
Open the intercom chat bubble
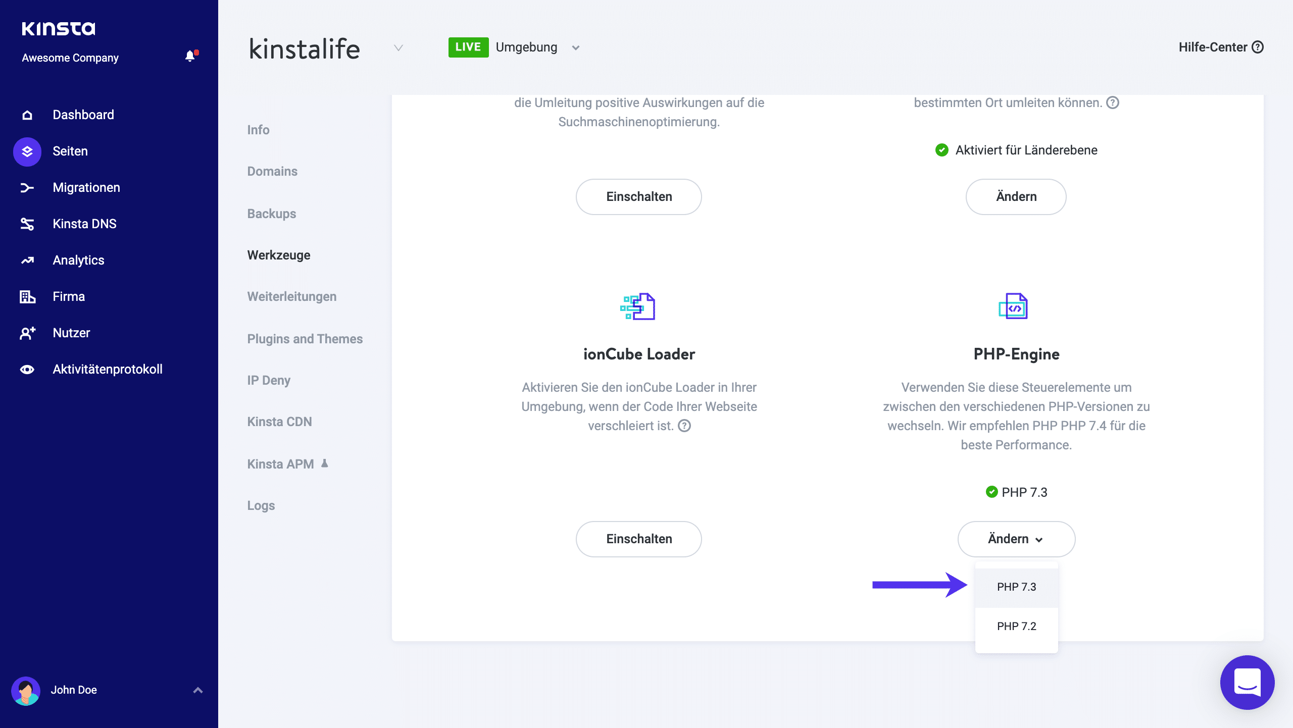point(1247,683)
